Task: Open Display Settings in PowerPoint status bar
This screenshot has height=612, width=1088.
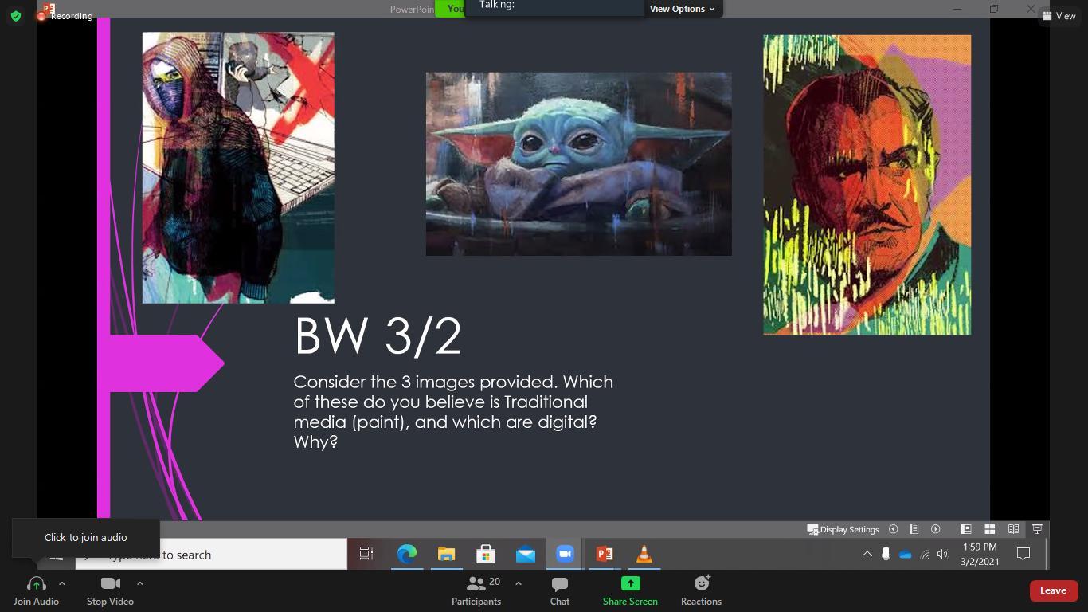Action: tap(843, 529)
